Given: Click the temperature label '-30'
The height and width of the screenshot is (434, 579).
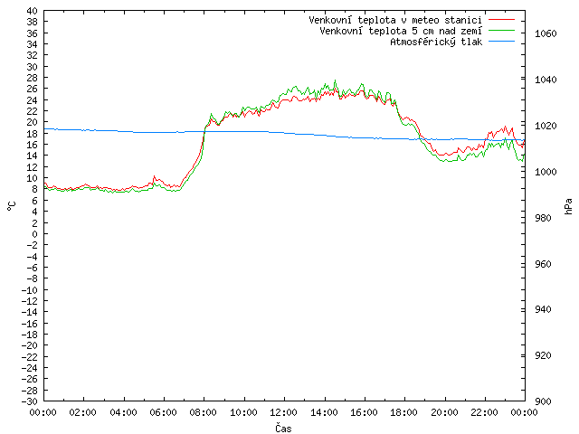Looking at the screenshot, I should [x=30, y=401].
